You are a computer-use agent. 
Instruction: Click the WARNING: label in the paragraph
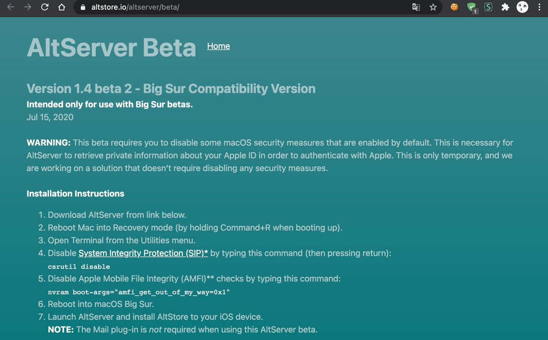pyautogui.click(x=48, y=142)
